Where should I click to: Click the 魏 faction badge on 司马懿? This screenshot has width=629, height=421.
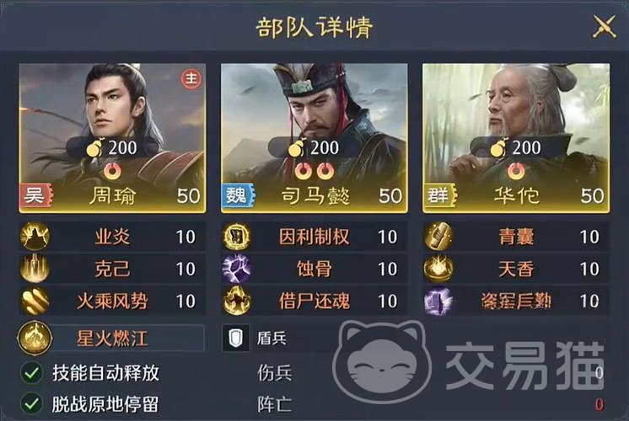pyautogui.click(x=238, y=195)
